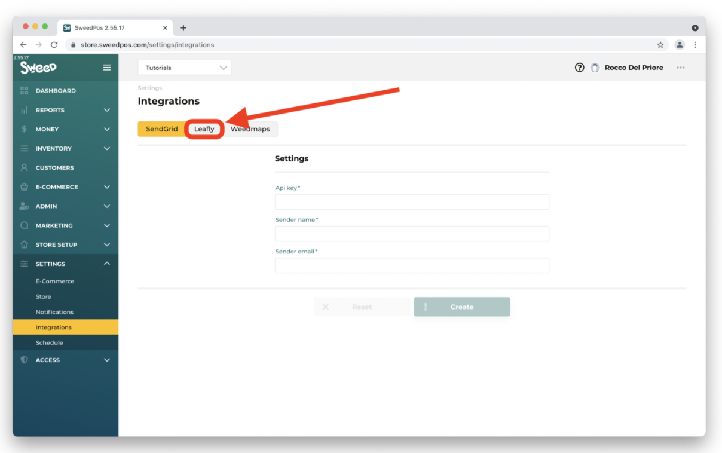Screen dimensions: 722x453
Task: Click the Settings sliders icon in the sidebar
Action: 24,264
